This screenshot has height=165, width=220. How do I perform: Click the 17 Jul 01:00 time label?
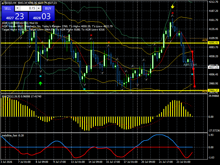130,162
